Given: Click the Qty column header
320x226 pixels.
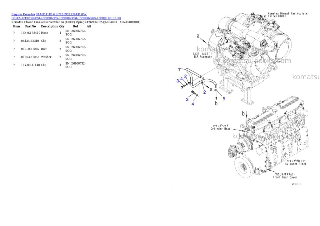Looking at the screenshot, I should pos(62,26).
